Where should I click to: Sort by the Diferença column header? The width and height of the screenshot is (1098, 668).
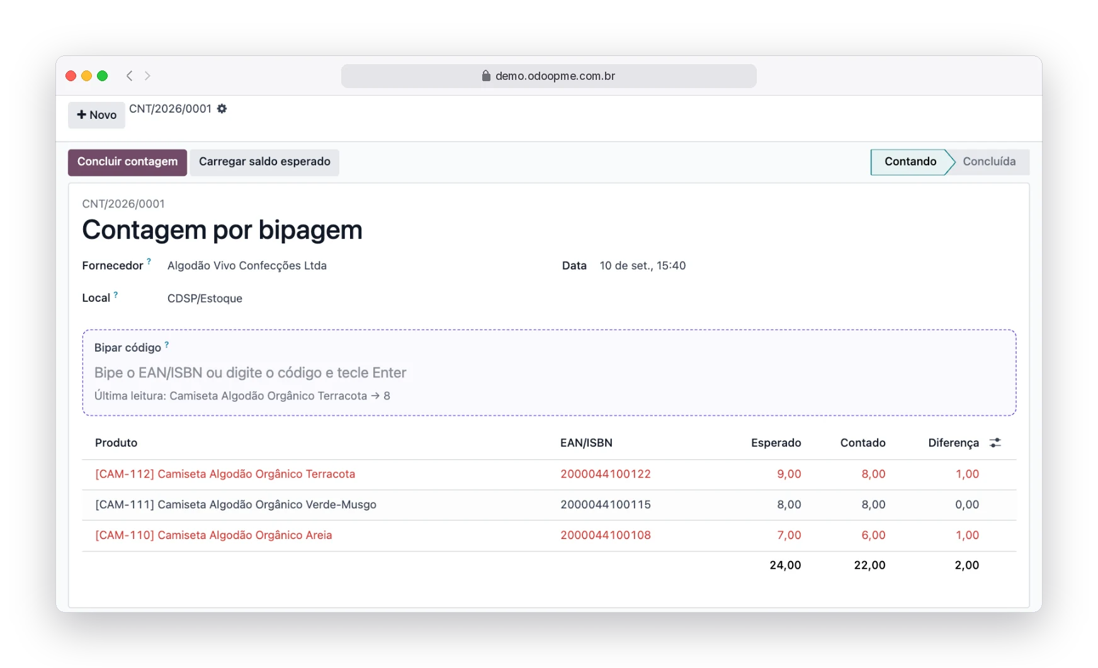pyautogui.click(x=953, y=443)
